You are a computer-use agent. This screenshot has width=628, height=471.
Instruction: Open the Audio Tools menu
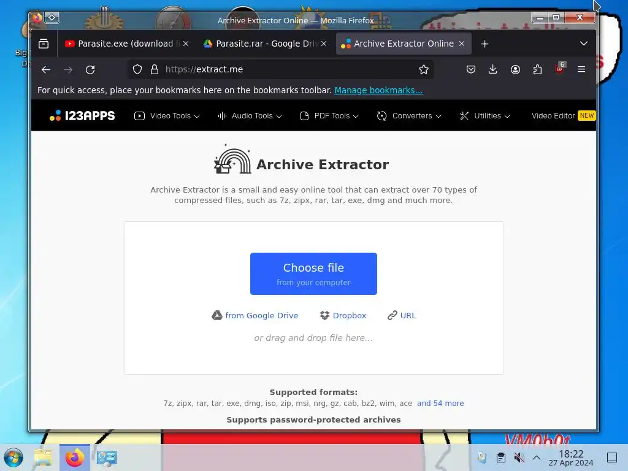250,116
